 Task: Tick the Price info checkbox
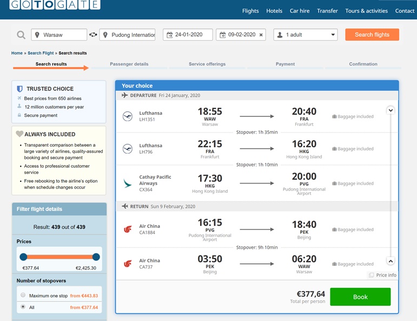point(371,275)
